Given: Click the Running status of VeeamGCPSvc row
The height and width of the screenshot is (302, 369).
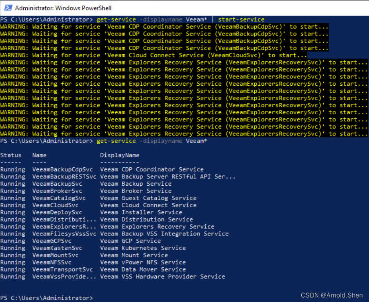Looking at the screenshot, I should 13,241.
